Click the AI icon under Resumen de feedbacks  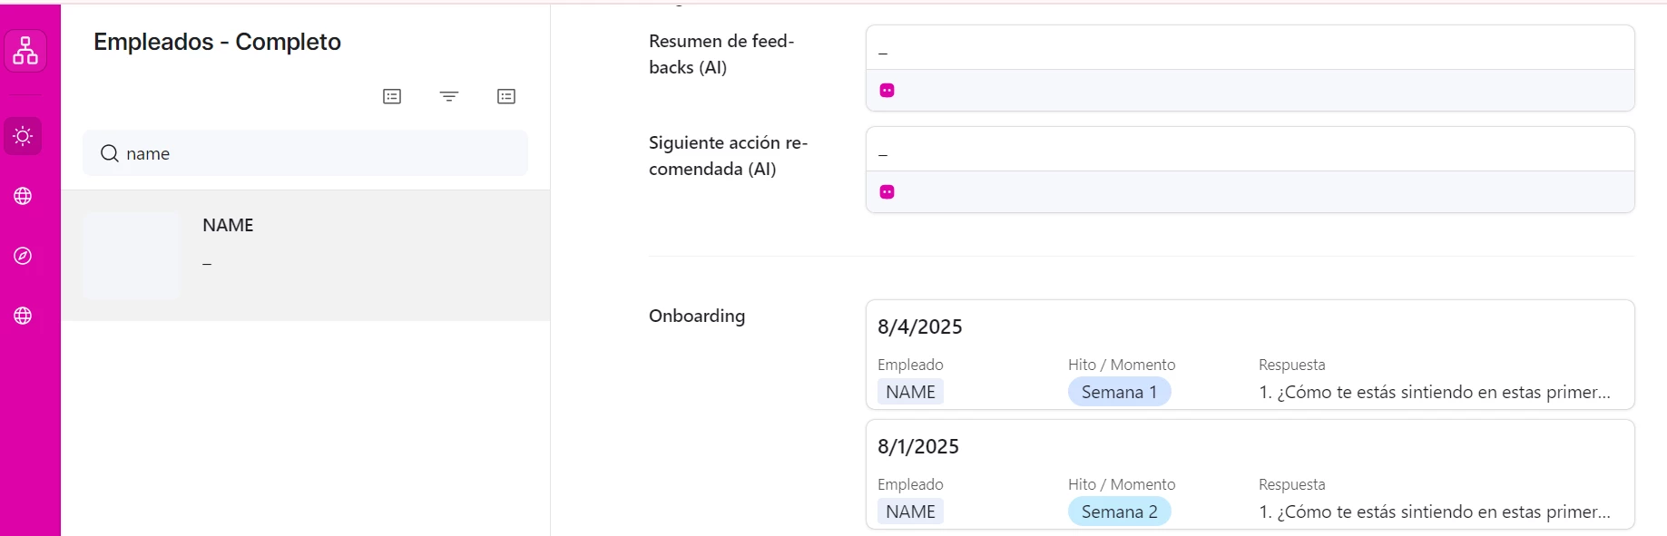pyautogui.click(x=887, y=91)
